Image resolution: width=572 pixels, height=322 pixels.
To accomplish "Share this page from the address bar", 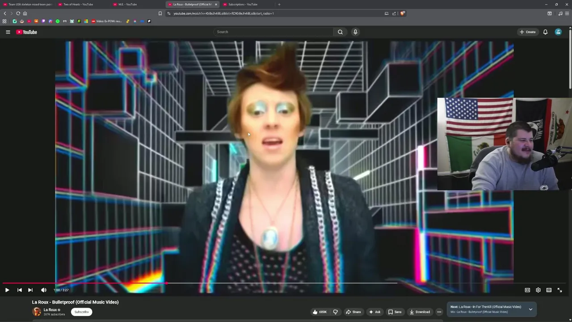I will coord(394,13).
